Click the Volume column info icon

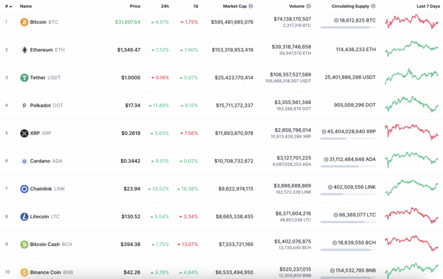coord(309,6)
